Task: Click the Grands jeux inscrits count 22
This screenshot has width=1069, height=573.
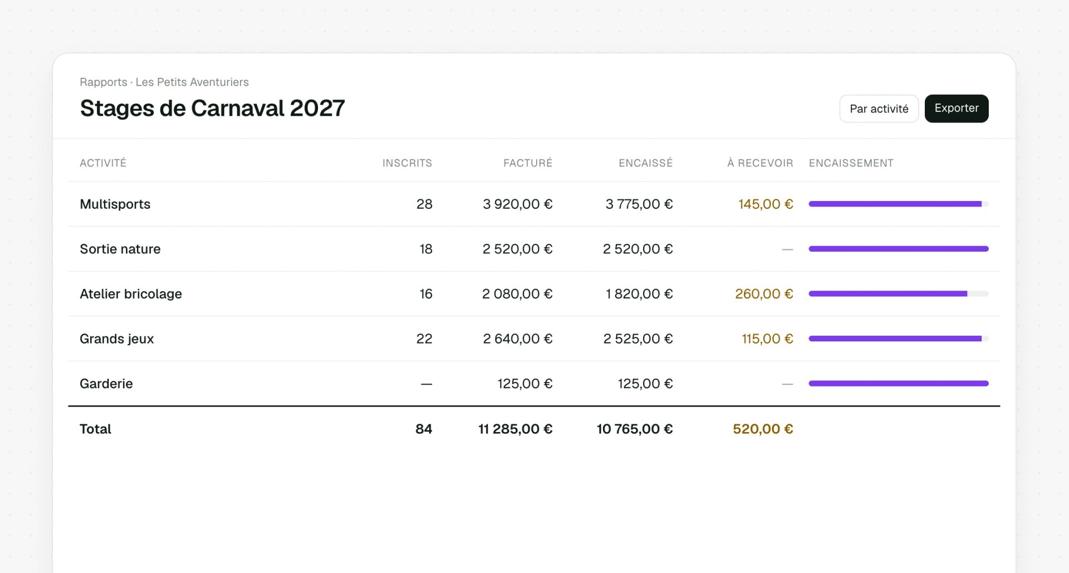Action: pos(424,339)
